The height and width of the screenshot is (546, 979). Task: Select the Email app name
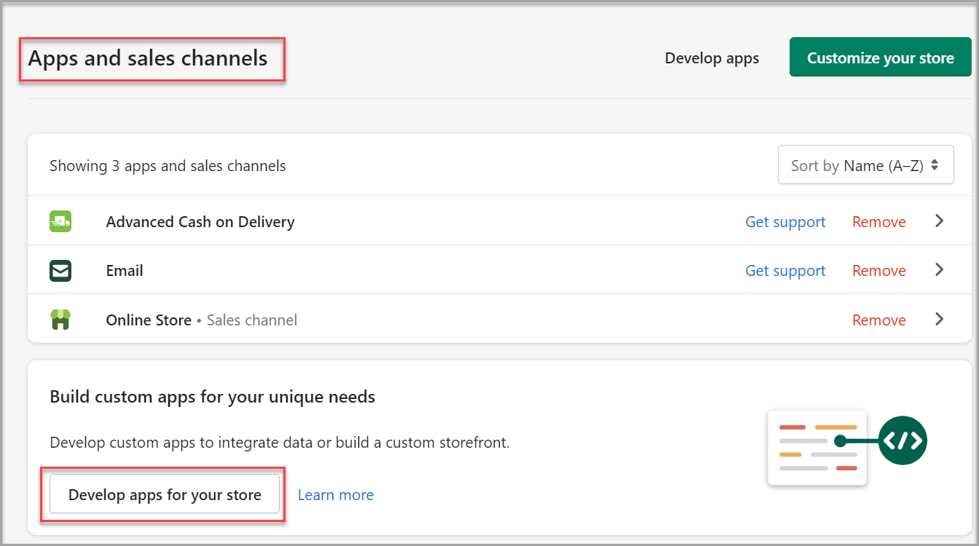point(125,271)
